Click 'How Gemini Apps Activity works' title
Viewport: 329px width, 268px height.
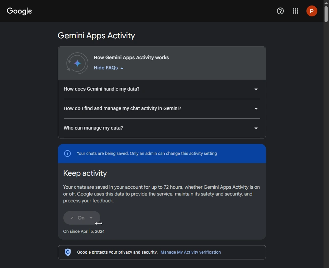coord(131,57)
